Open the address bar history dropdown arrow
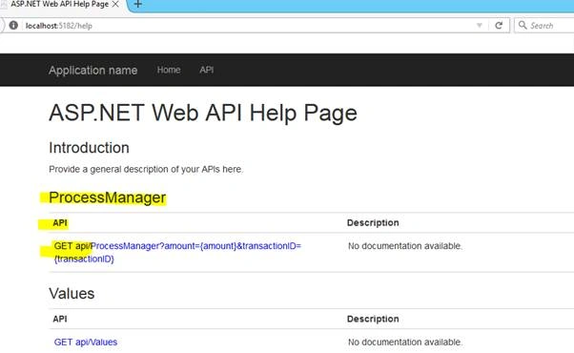 coord(480,25)
